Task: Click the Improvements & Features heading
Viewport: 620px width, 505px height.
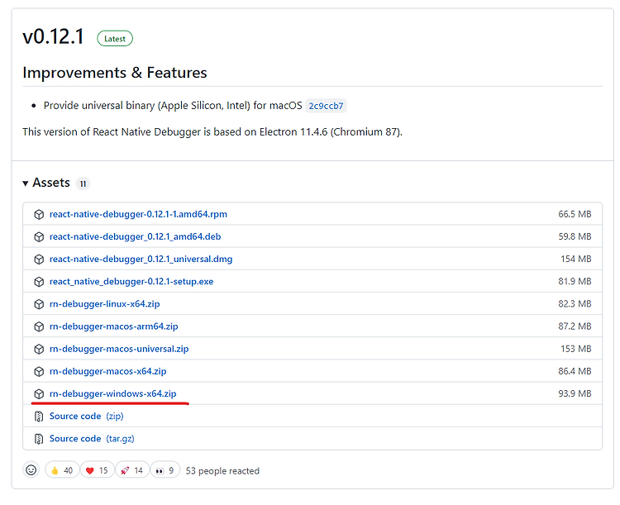Action: [115, 73]
